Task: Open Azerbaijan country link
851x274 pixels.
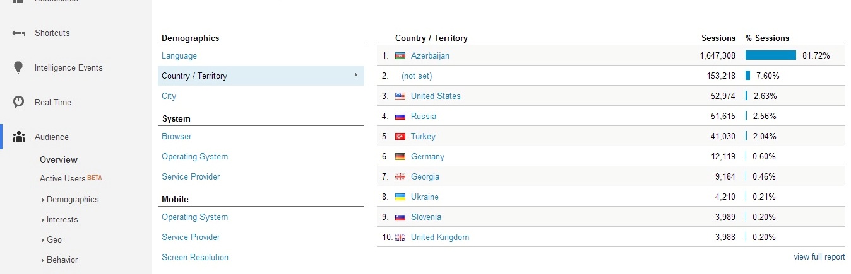Action: coord(430,55)
